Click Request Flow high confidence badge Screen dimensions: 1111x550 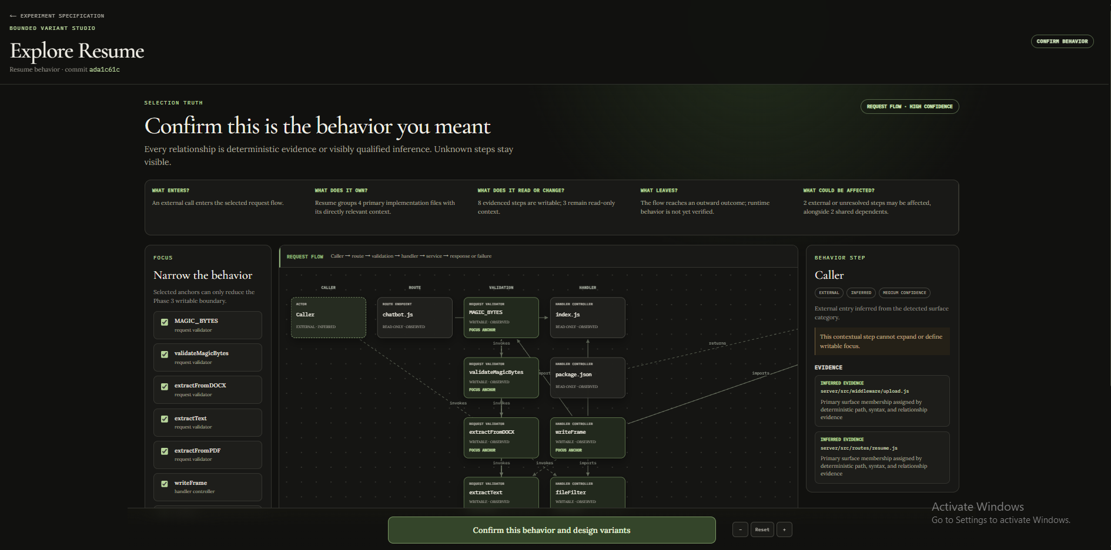coord(909,106)
